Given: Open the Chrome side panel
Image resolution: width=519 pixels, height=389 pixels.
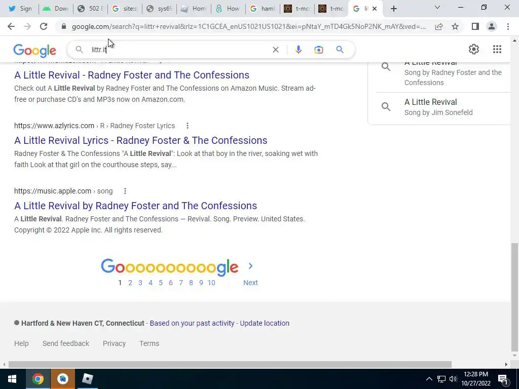Looking at the screenshot, I should click(x=475, y=26).
